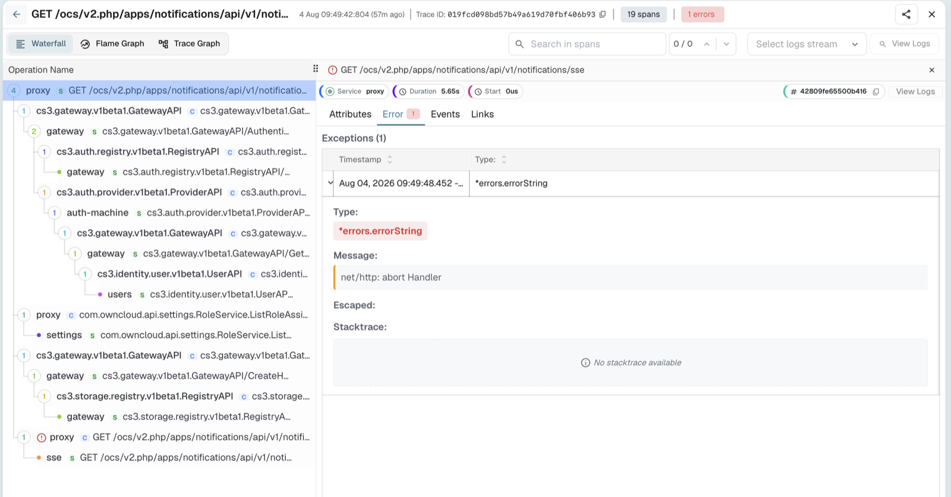Click View Logs in span details
Viewport: 951px width, 497px height.
[915, 92]
